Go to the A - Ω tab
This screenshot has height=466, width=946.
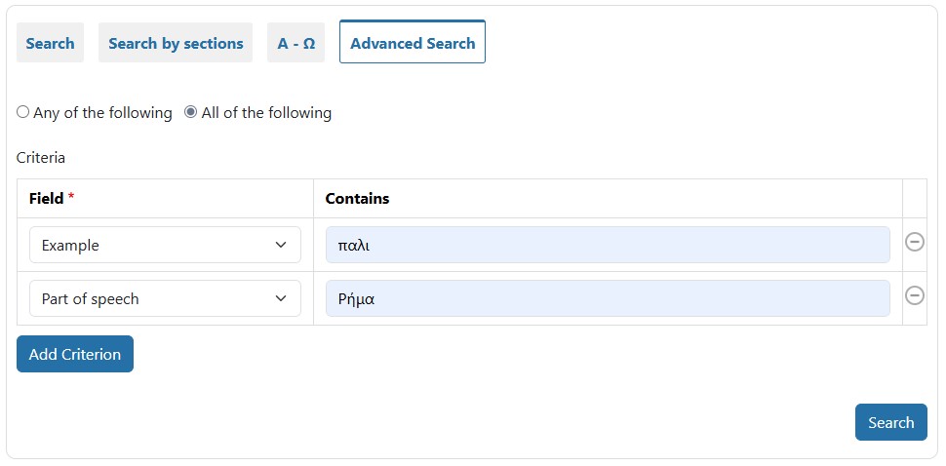[x=296, y=43]
